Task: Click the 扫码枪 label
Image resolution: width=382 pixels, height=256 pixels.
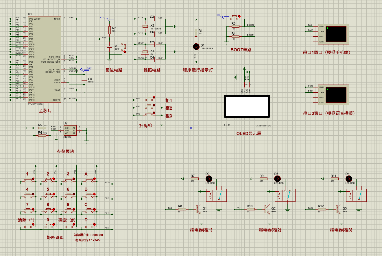Action: pos(145,126)
